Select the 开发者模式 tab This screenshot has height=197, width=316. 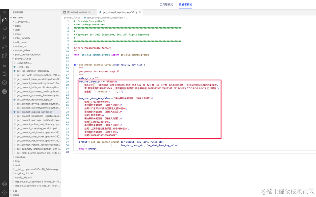(185, 4)
